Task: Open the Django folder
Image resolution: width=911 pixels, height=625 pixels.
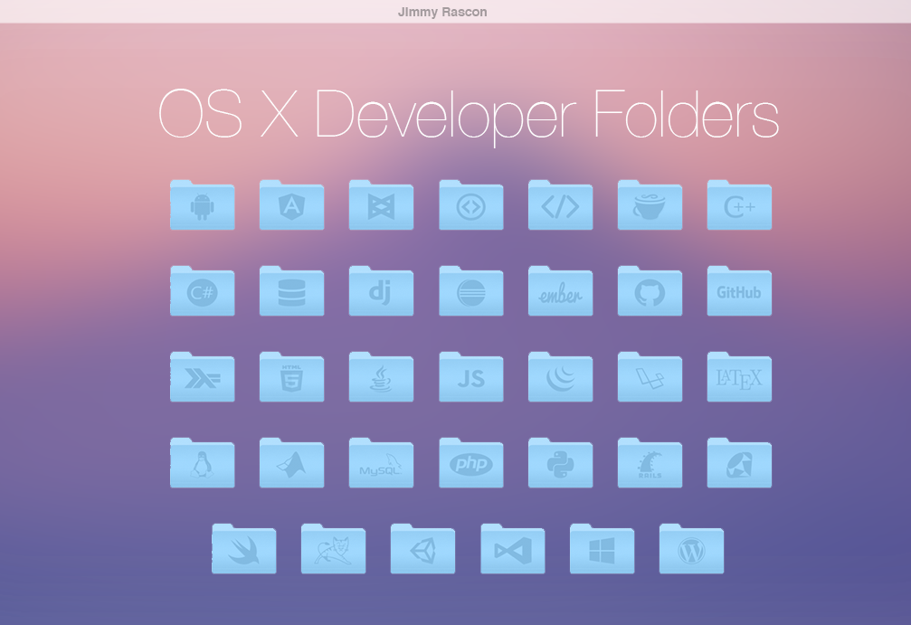Action: pyautogui.click(x=381, y=291)
